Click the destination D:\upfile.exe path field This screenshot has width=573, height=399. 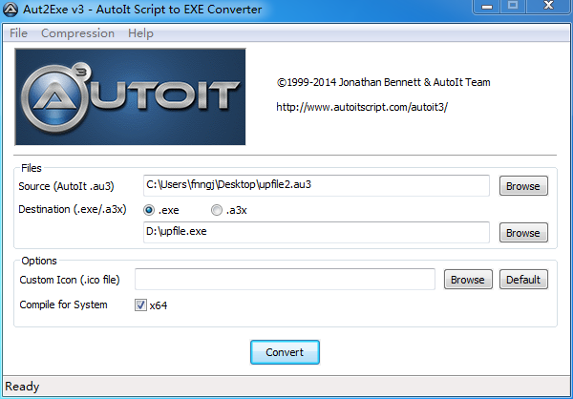coord(315,233)
